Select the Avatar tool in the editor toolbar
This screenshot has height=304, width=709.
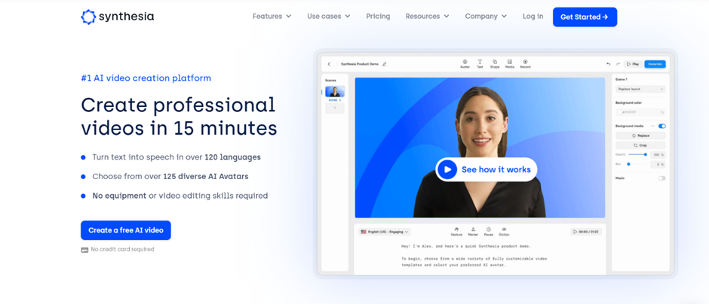(x=465, y=64)
